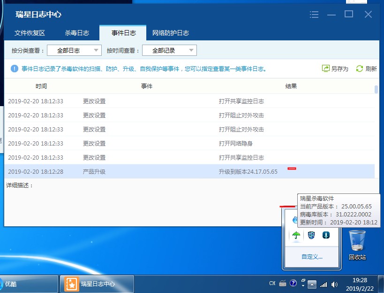Click the green umbrella Rising antivirus tray icon
The image size is (384, 293).
296,235
